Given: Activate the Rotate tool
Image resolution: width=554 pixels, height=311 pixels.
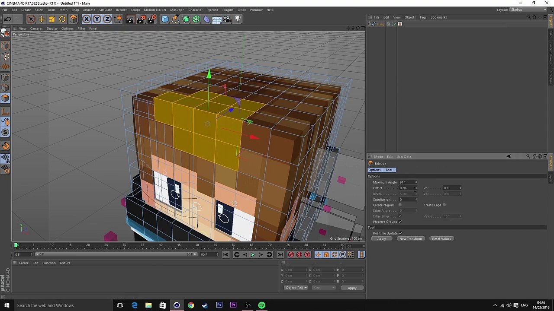Looking at the screenshot, I should point(62,19).
